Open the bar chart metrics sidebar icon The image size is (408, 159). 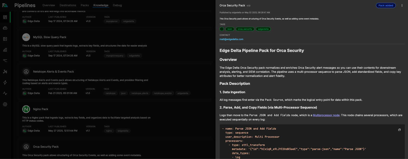click(5, 50)
